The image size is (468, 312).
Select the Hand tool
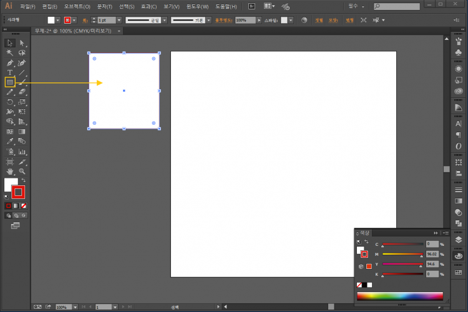coord(10,171)
